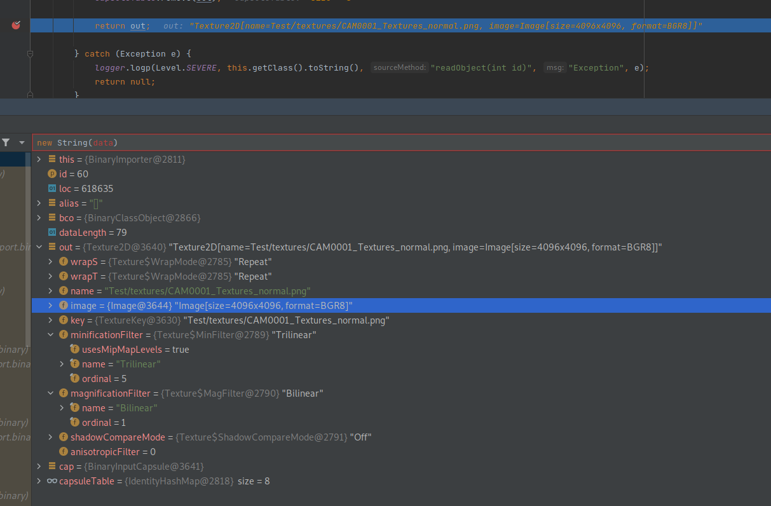Image resolution: width=771 pixels, height=506 pixels.
Task: Click the primitive icon beside 'dataLength'
Action: click(51, 233)
